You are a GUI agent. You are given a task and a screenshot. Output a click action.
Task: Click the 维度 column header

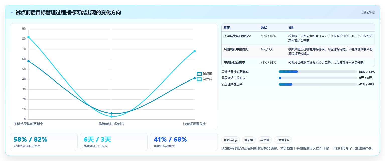point(227,28)
